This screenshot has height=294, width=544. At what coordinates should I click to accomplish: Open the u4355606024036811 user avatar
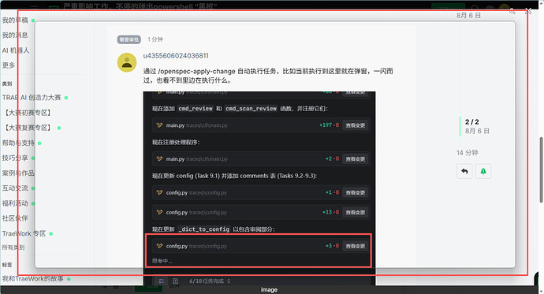coord(127,62)
